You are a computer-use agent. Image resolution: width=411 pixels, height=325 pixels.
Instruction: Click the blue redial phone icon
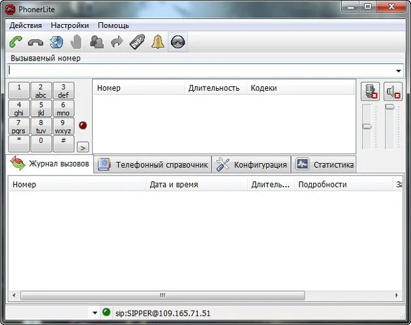(x=56, y=42)
